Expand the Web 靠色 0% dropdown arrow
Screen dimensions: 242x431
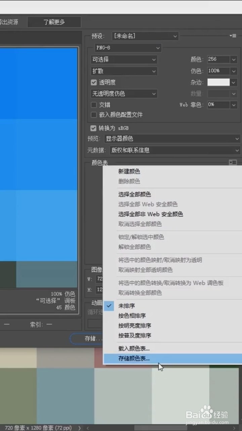pos(234,105)
